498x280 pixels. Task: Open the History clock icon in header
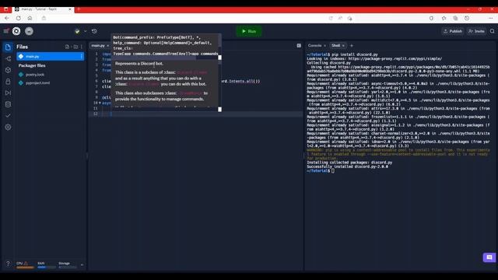(94, 31)
